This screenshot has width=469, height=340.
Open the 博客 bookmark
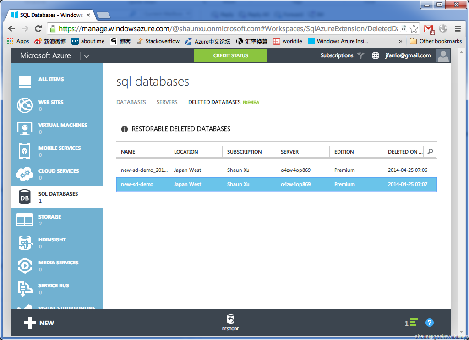pos(120,41)
